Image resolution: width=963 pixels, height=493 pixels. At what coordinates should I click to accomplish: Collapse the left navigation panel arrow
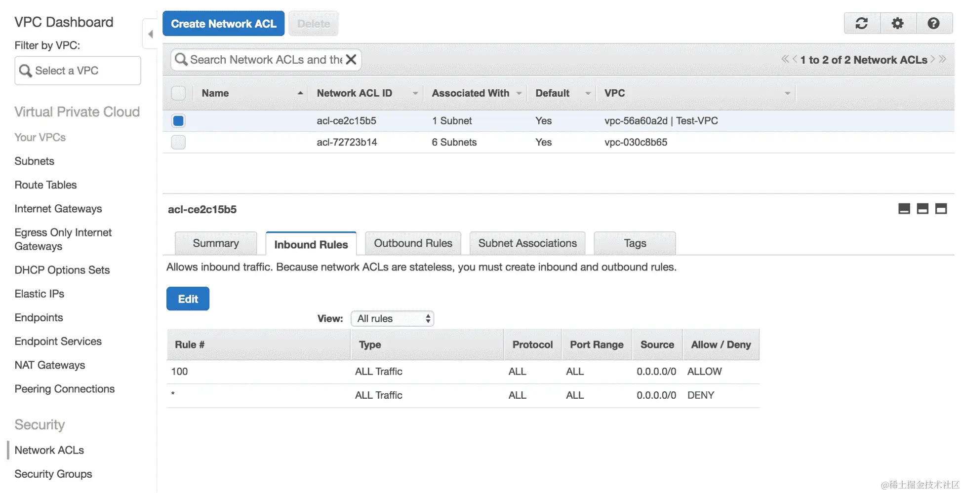point(151,34)
